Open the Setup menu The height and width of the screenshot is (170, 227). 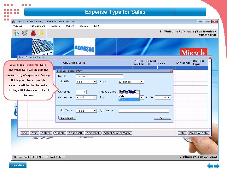(x=84, y=26)
